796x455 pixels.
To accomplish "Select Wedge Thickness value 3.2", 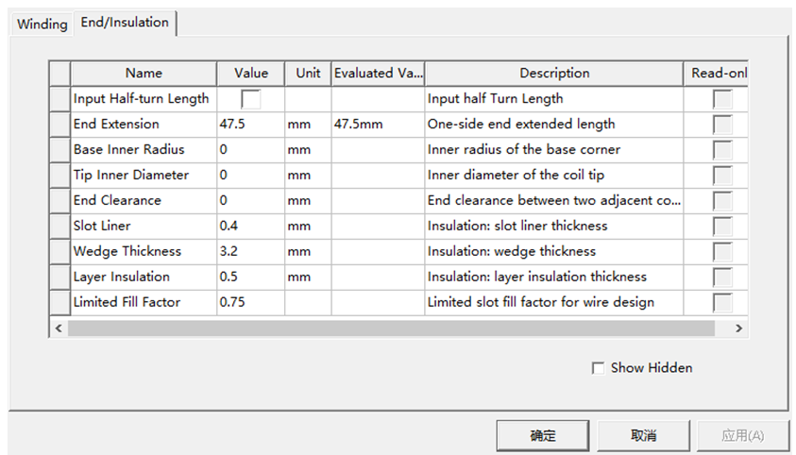I will click(x=251, y=251).
